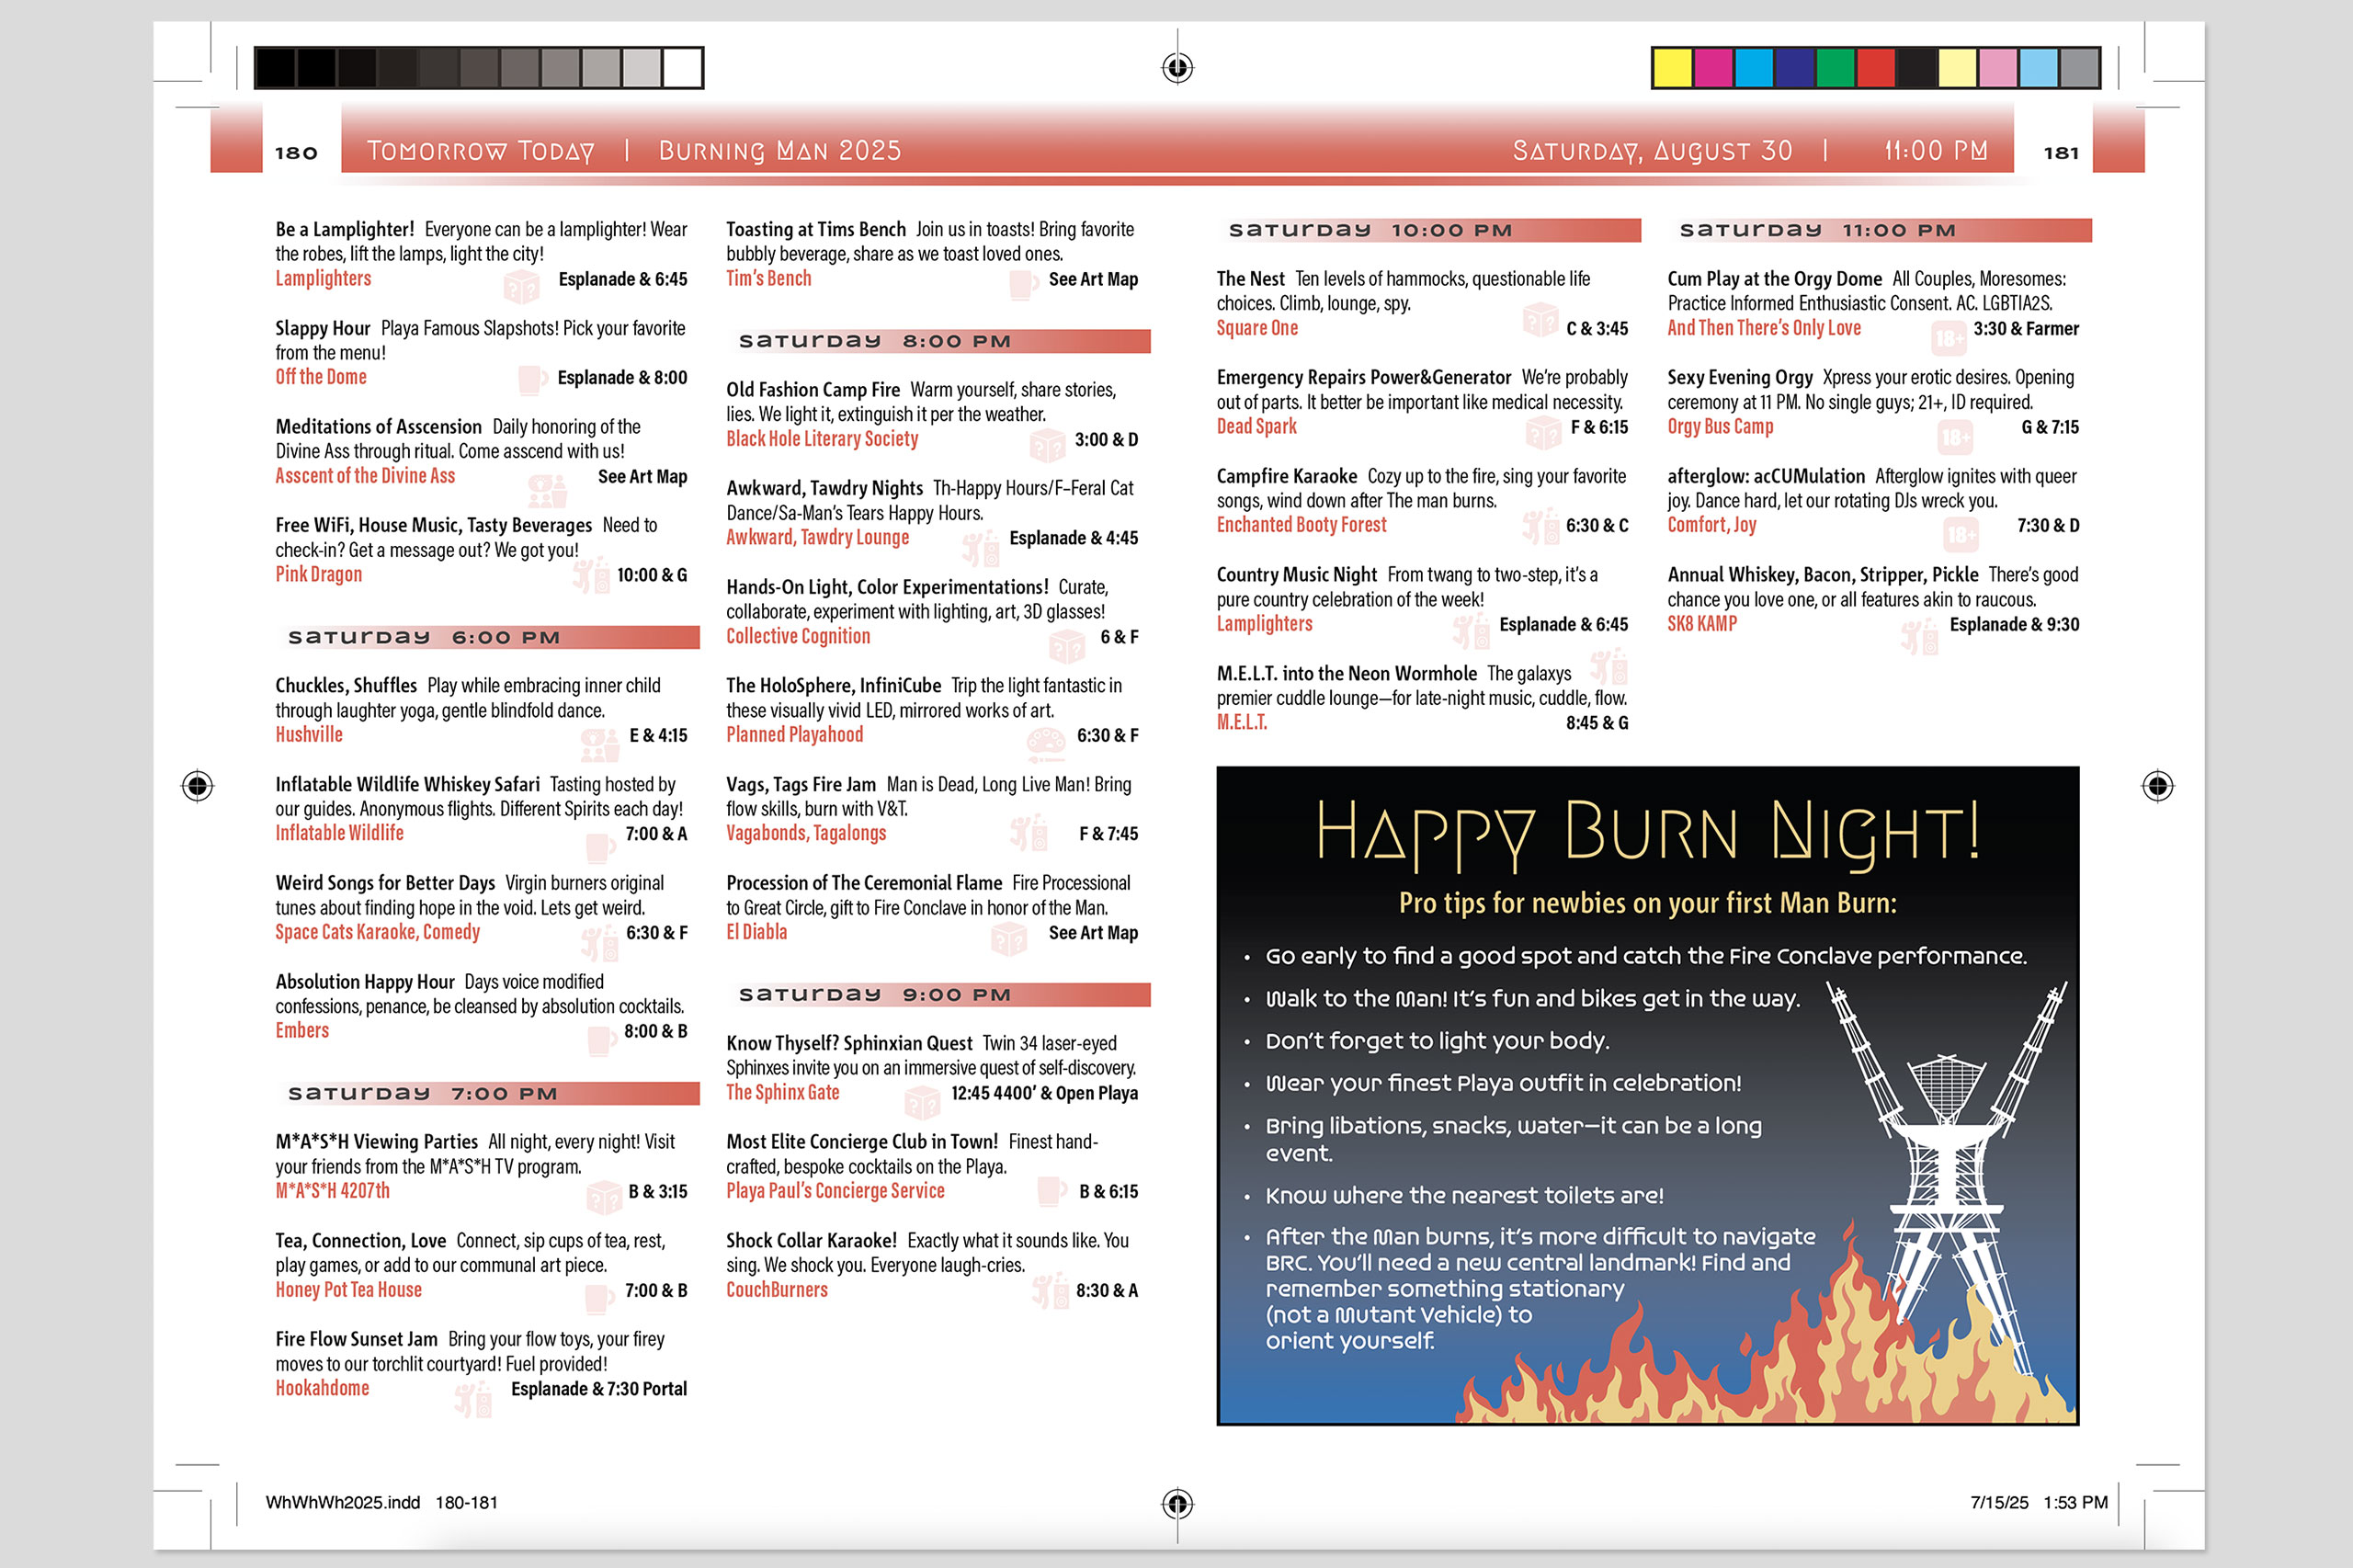Click the registration crosshair mark at top center

[x=1177, y=67]
